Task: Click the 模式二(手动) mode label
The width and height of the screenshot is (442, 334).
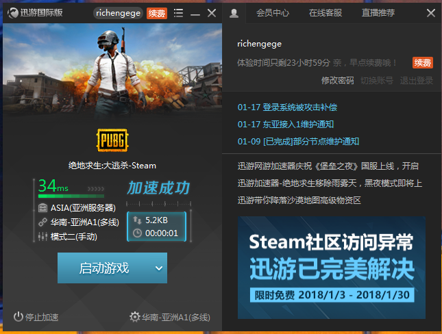Action: 74,237
